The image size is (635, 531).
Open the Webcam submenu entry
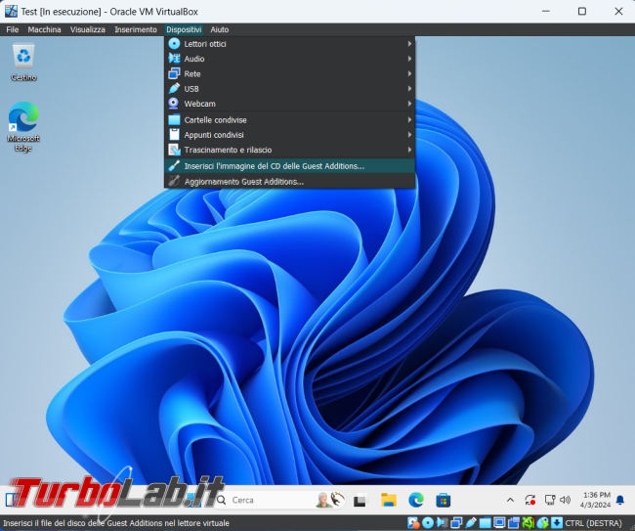tap(289, 104)
